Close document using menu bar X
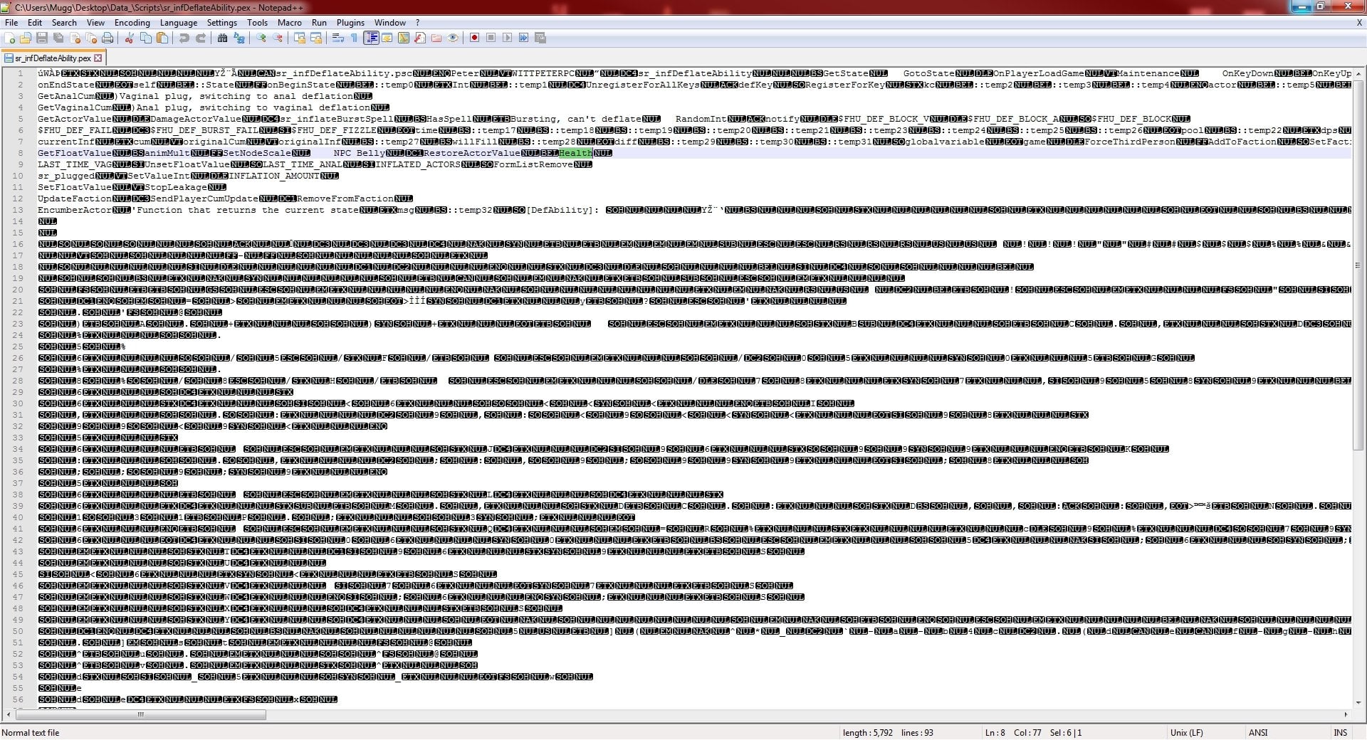 click(x=1359, y=23)
